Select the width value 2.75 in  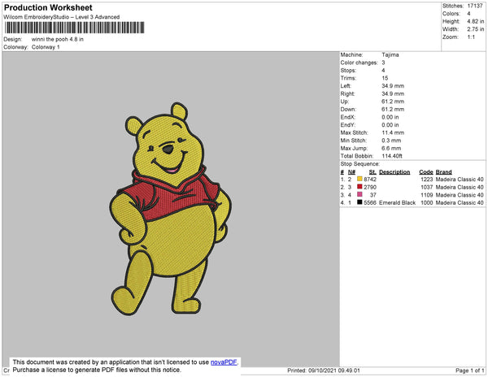[475, 29]
